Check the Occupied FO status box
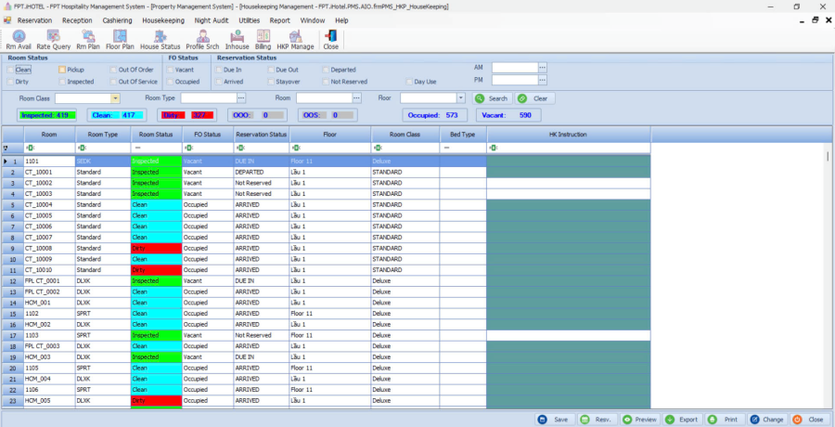 pos(171,82)
